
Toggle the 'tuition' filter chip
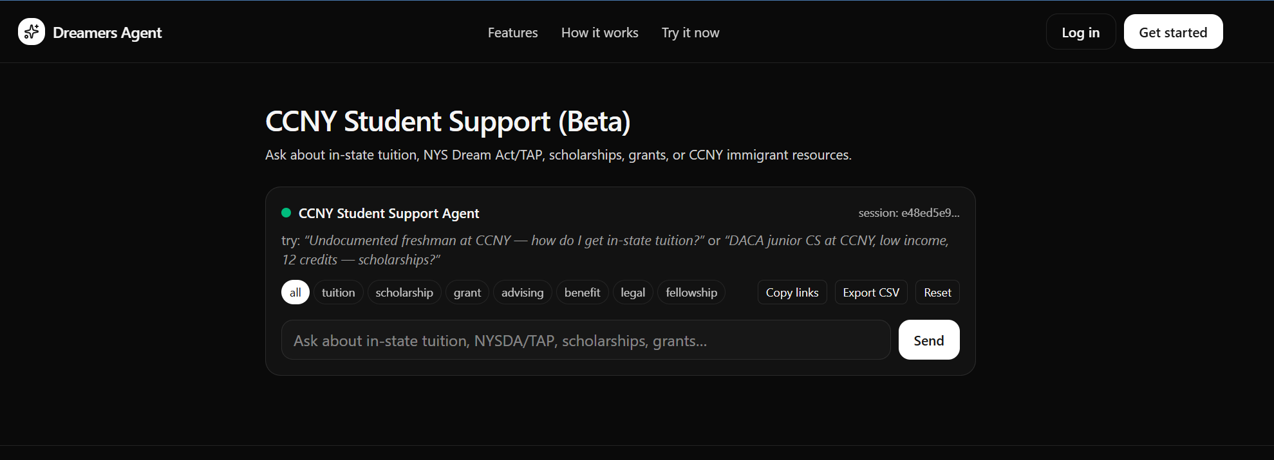338,292
